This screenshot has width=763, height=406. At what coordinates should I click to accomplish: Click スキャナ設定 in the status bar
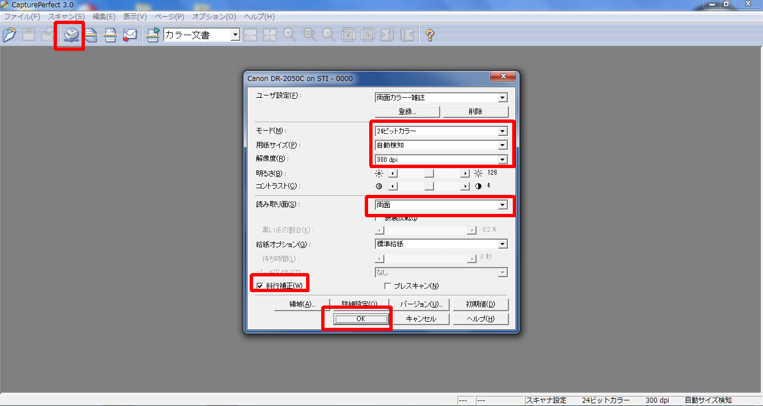546,400
